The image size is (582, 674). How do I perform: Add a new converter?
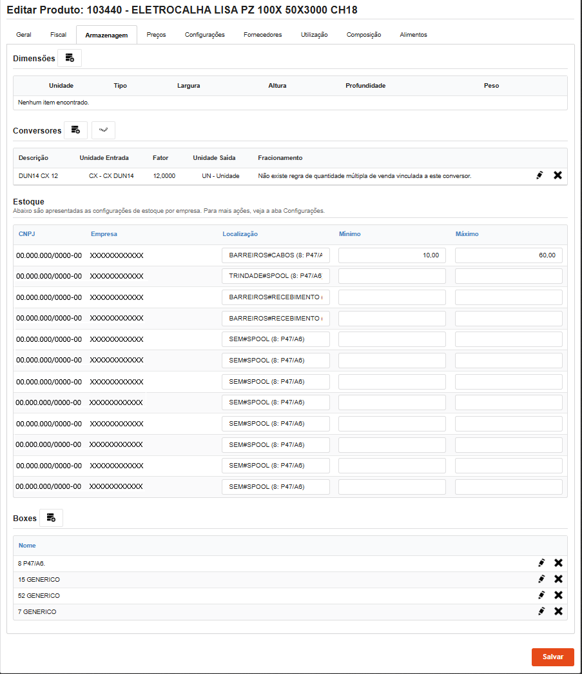pyautogui.click(x=75, y=130)
